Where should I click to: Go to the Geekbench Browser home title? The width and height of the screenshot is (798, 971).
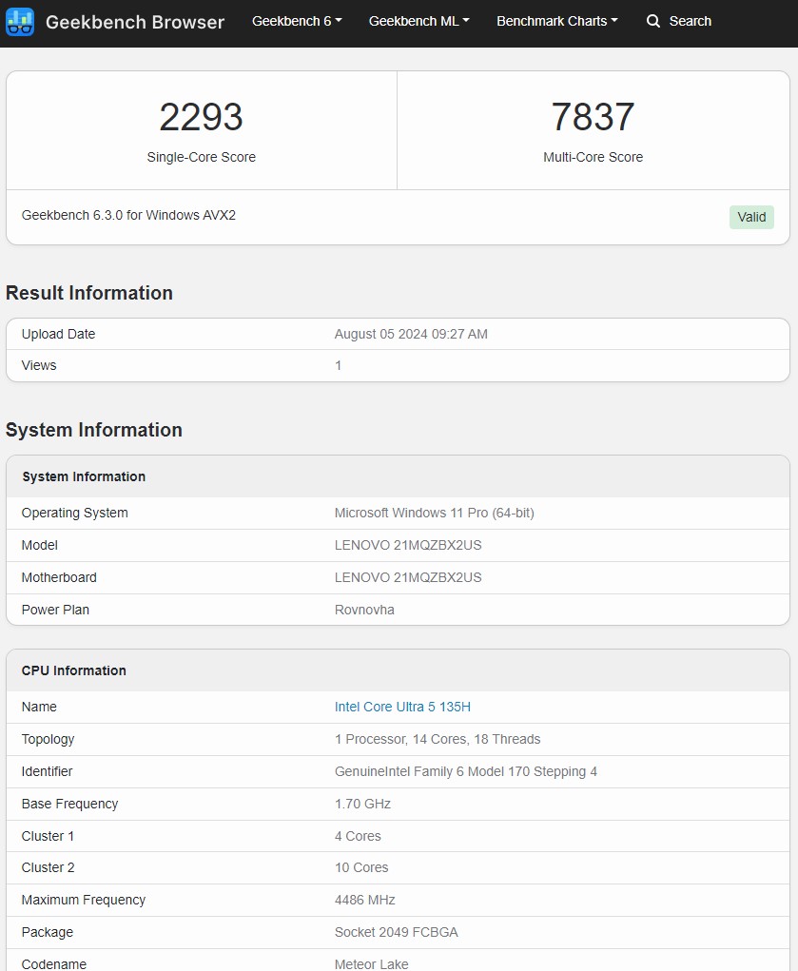135,22
